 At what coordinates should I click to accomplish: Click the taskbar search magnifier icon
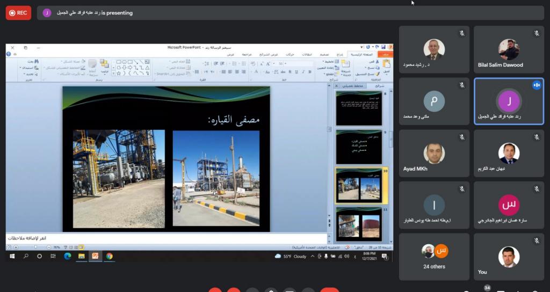[26, 257]
